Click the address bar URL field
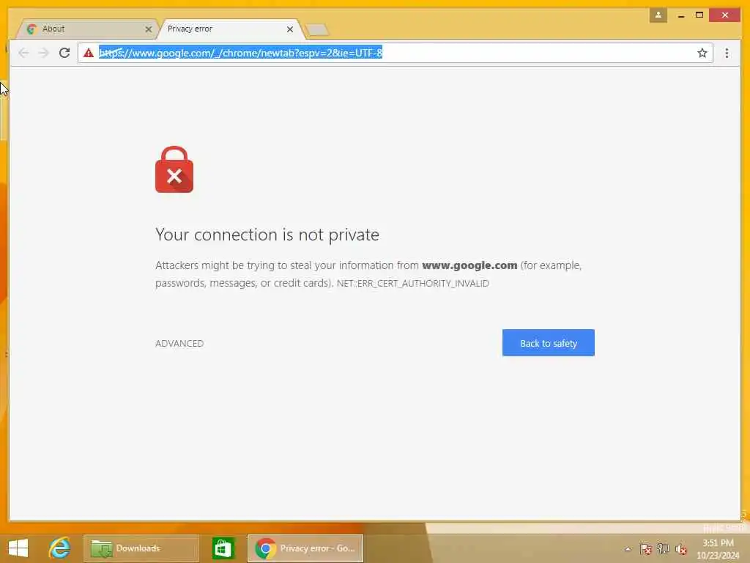The width and height of the screenshot is (750, 563). click(x=395, y=53)
